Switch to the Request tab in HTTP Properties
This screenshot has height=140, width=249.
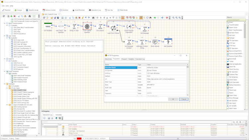tap(124, 59)
